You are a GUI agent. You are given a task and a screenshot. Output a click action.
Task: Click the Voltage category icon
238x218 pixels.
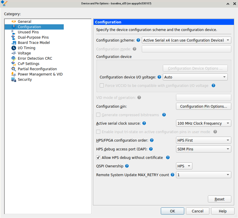14,53
